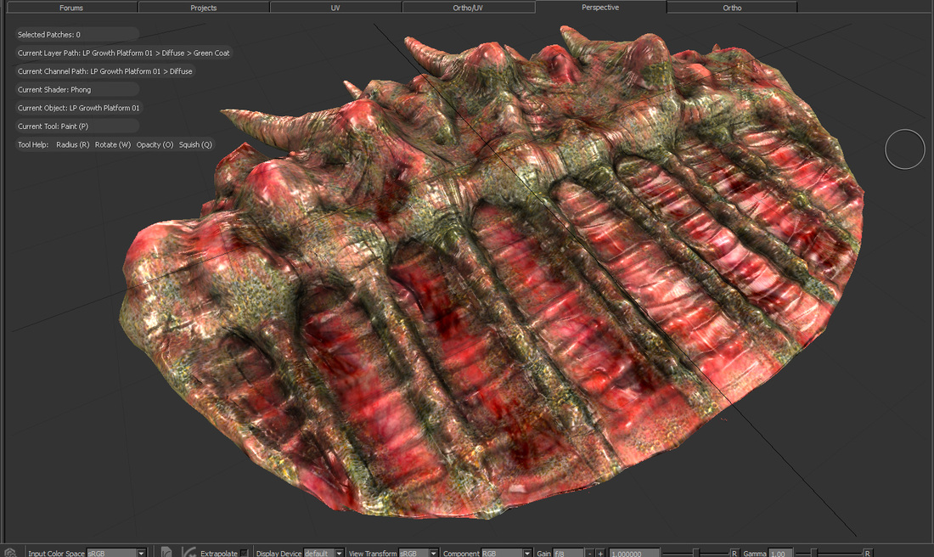Select the Ortho/UV tab

click(x=468, y=8)
